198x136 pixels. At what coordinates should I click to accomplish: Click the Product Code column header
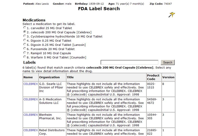coord(154,77)
